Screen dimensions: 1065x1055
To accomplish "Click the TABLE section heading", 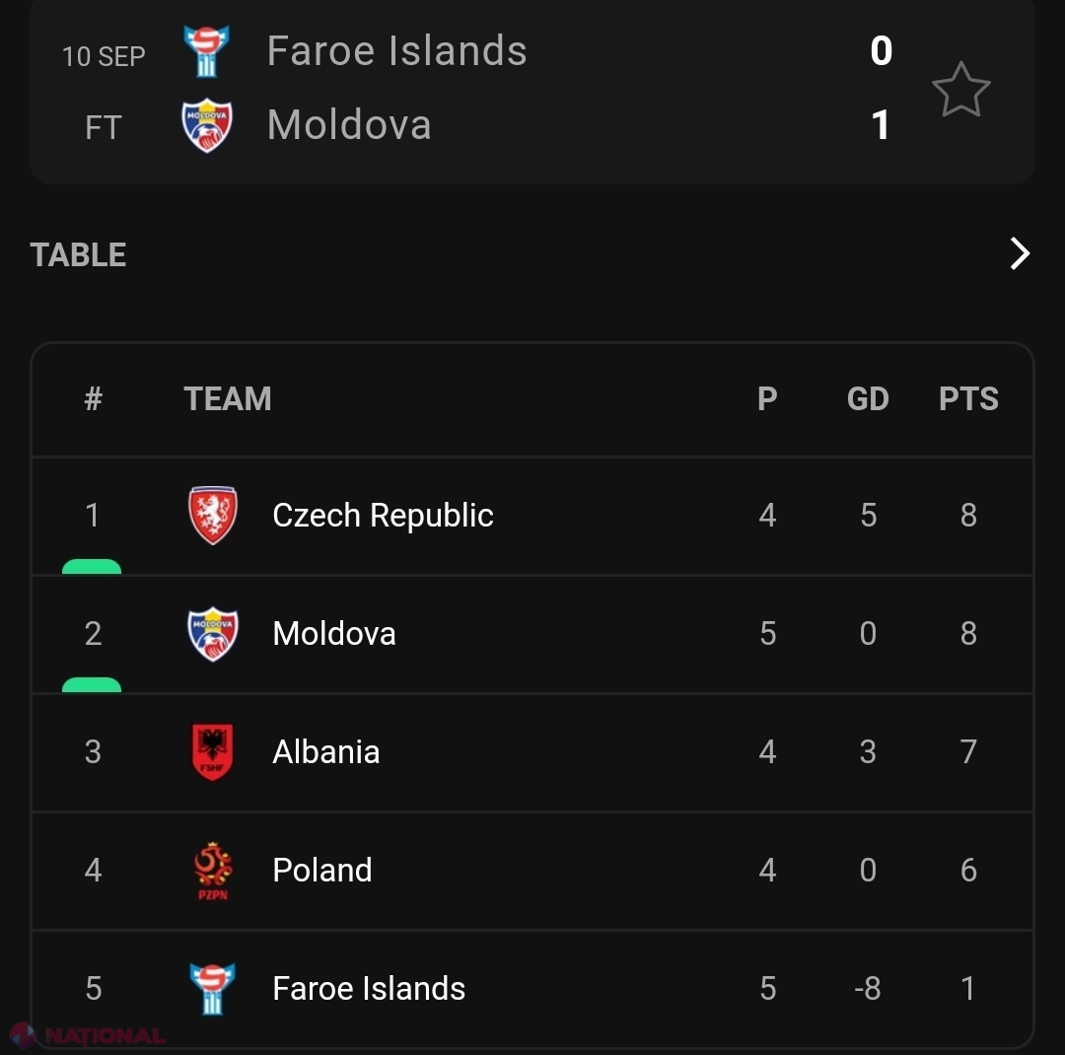I will pos(78,254).
